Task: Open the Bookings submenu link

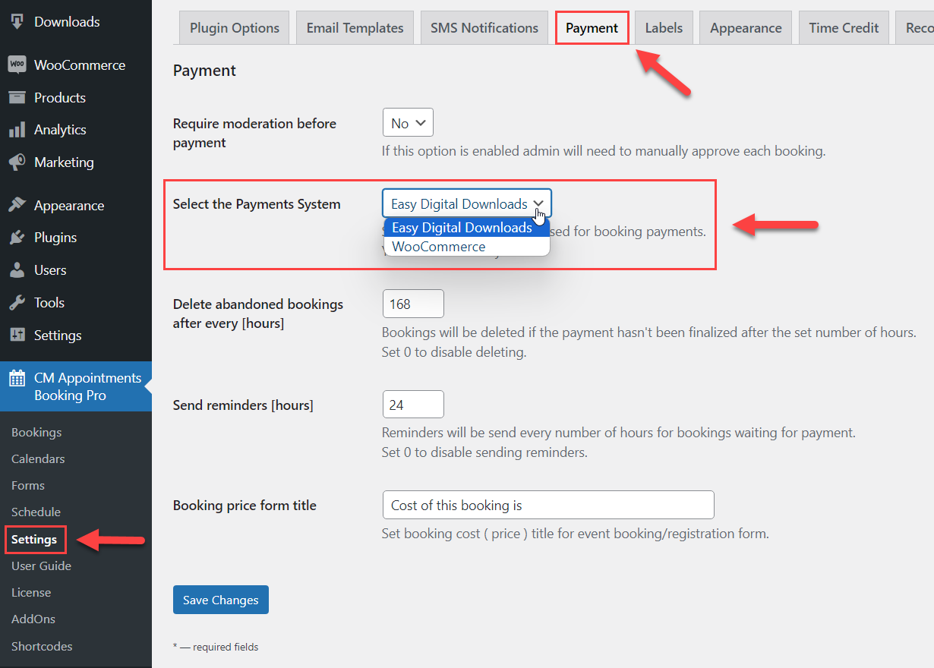Action: (36, 433)
